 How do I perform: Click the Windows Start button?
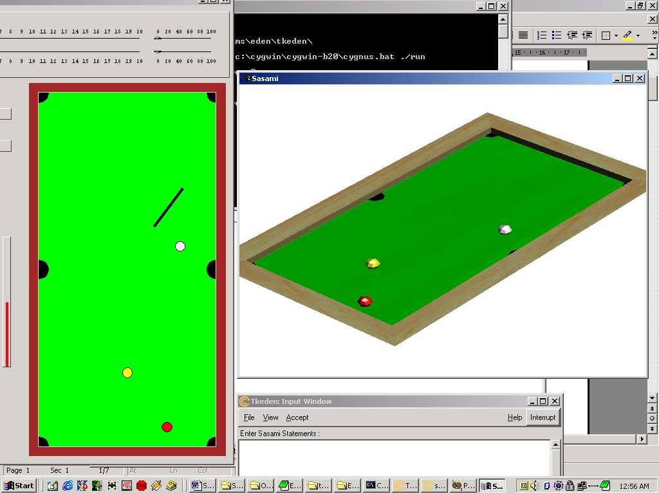(x=19, y=486)
